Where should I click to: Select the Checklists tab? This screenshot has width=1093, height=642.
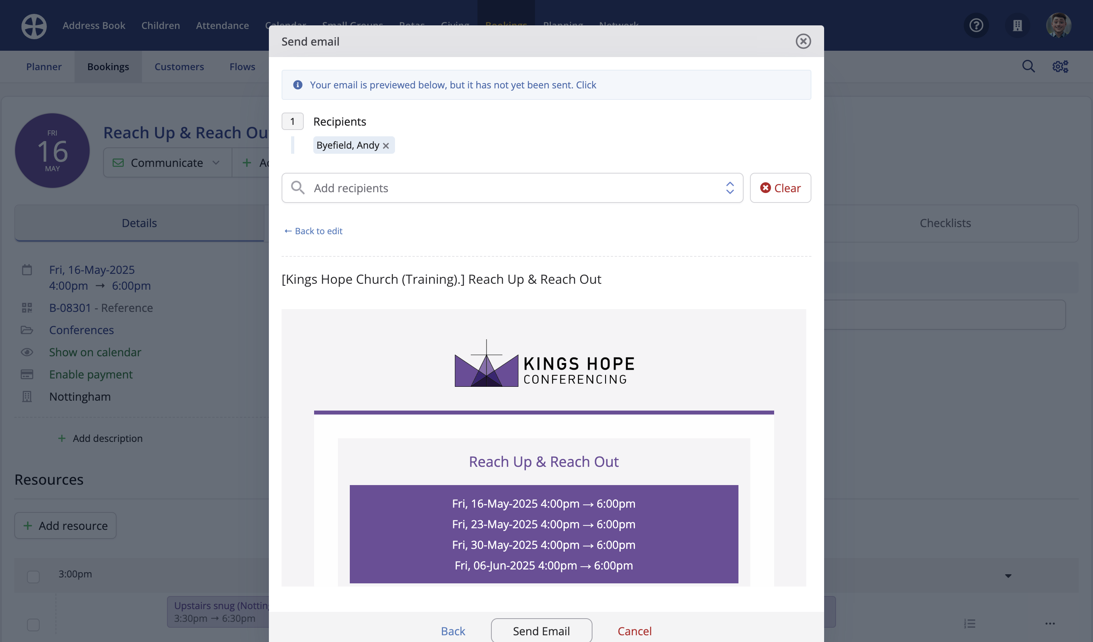tap(945, 223)
